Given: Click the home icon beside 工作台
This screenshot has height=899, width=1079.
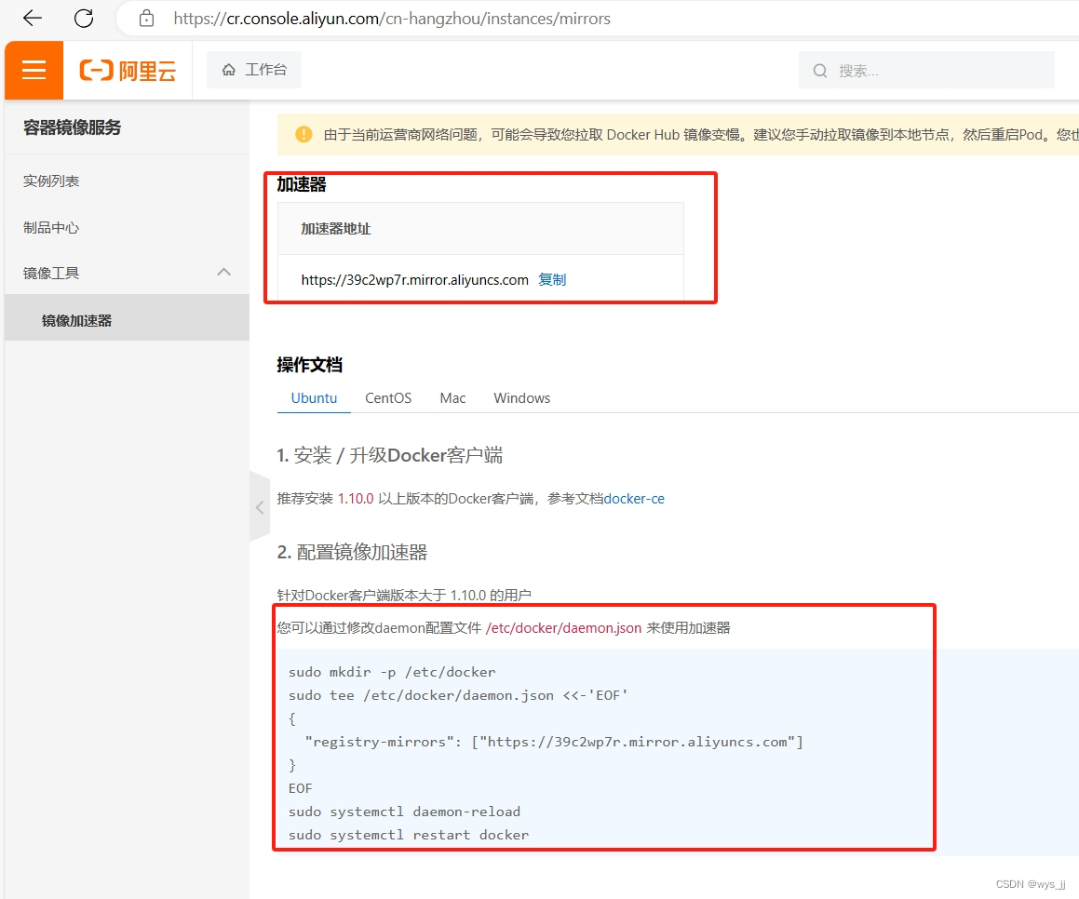Looking at the screenshot, I should 228,70.
